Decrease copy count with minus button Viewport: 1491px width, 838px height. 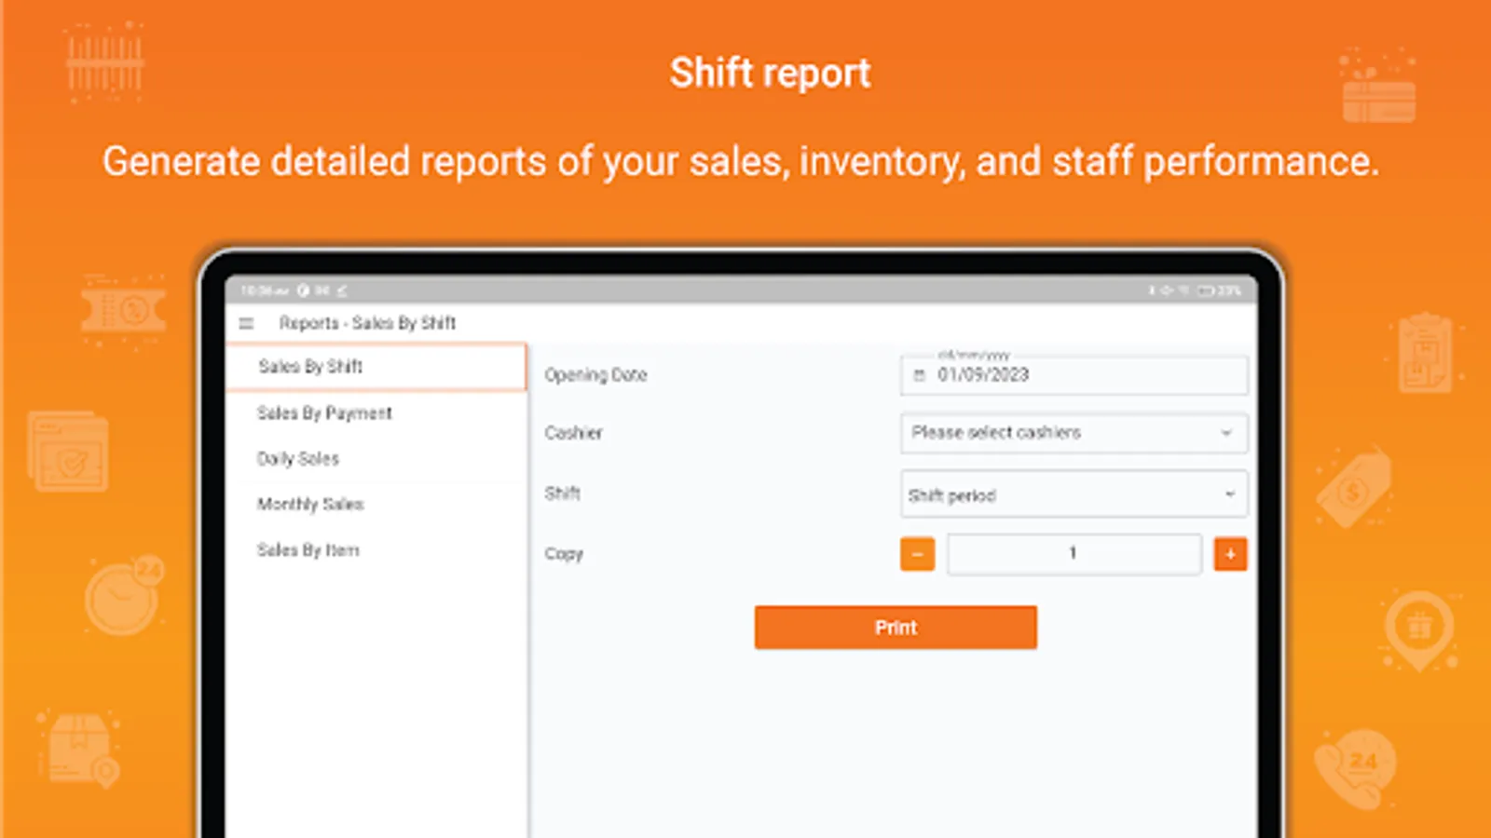point(917,554)
